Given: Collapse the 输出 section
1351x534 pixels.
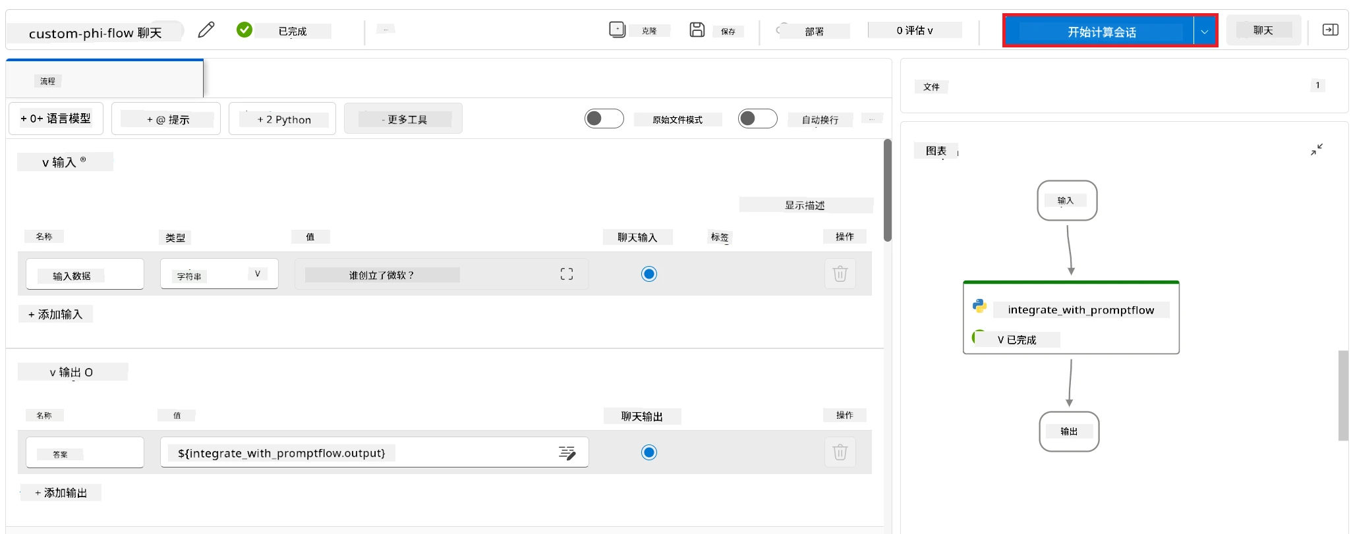Looking at the screenshot, I should click(72, 372).
